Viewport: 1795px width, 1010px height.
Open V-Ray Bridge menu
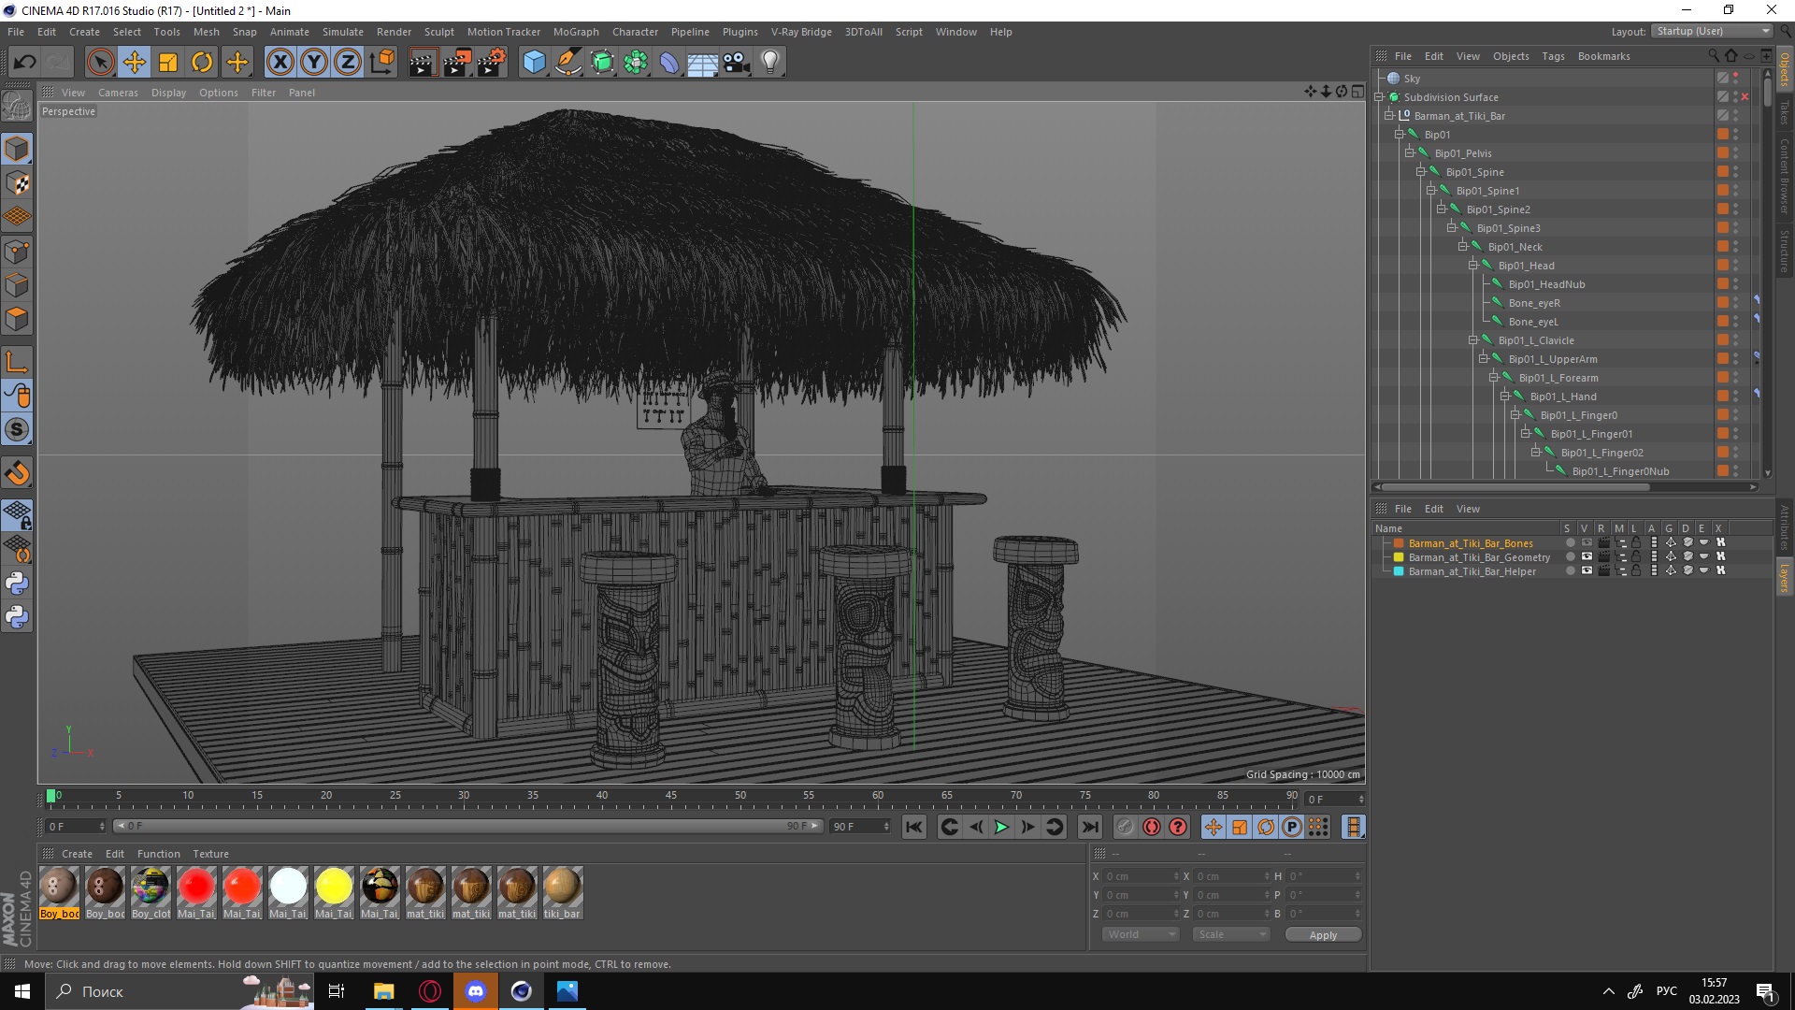[x=801, y=32]
